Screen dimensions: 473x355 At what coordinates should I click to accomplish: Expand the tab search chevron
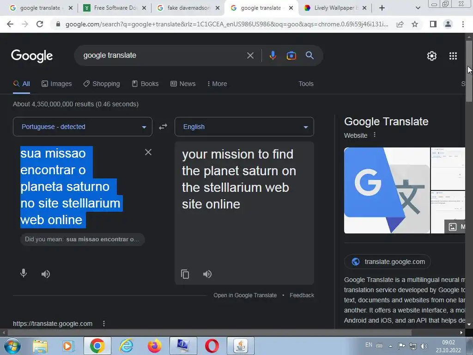coord(418,8)
